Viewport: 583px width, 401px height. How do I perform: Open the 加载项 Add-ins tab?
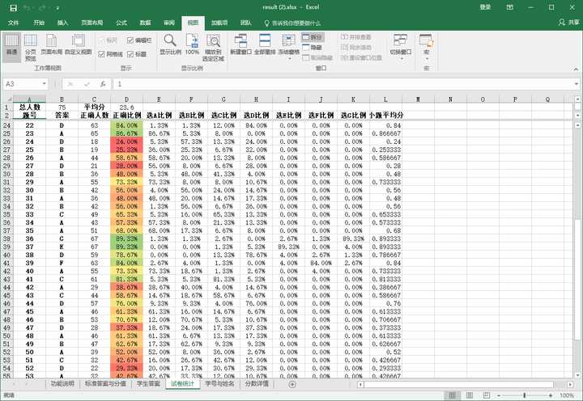(219, 23)
